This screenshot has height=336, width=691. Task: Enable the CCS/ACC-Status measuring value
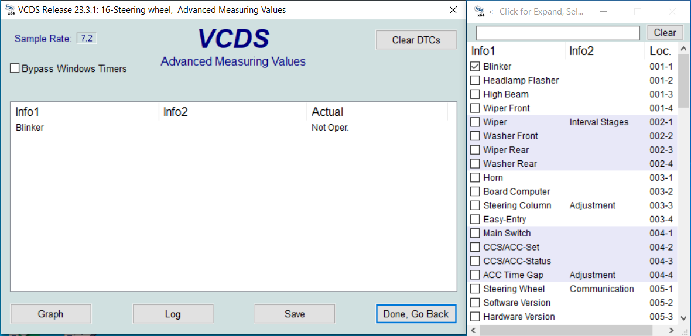coord(475,261)
